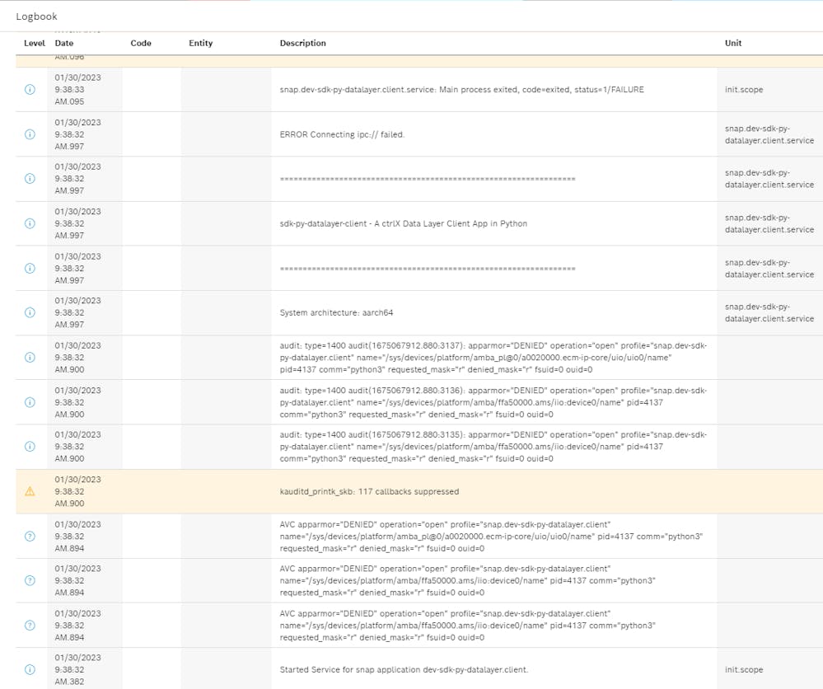Select "117 callbacks suppressed" log message
Image resolution: width=823 pixels, height=689 pixels.
(x=369, y=491)
